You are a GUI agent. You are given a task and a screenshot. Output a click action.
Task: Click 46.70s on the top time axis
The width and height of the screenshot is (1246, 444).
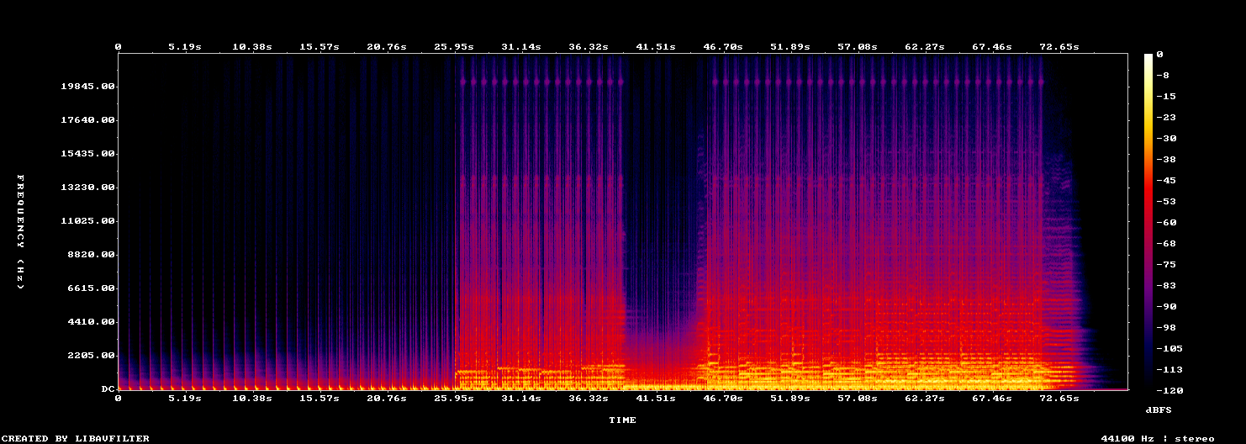722,47
